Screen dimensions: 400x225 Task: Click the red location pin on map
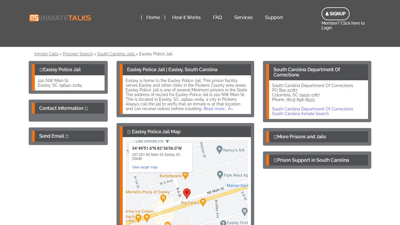click(x=187, y=194)
